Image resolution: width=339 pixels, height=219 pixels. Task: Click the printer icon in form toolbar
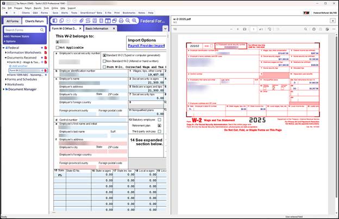(x=121, y=21)
